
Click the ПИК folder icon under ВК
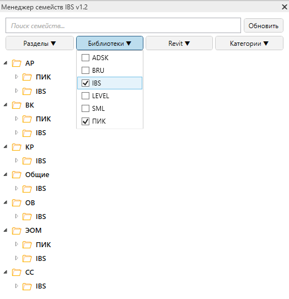27,119
